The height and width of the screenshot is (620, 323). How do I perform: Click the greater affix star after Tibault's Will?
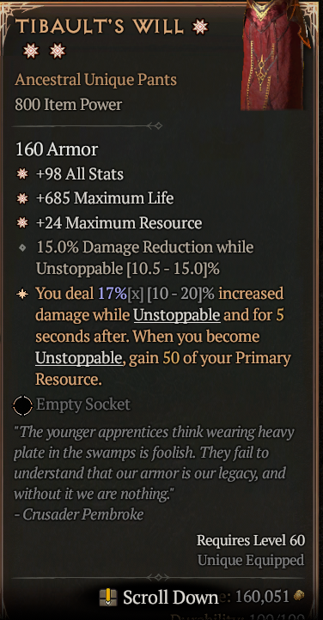200,27
